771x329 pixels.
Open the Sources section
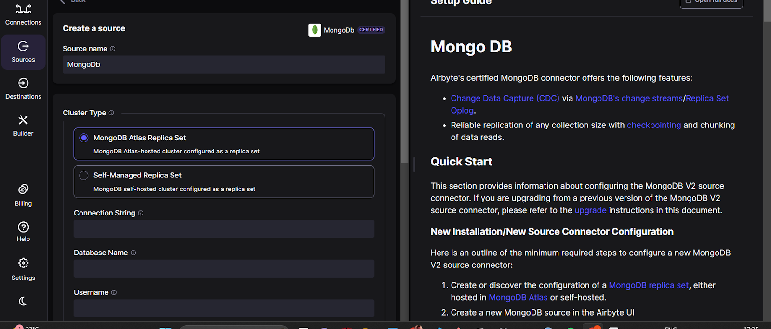click(23, 52)
